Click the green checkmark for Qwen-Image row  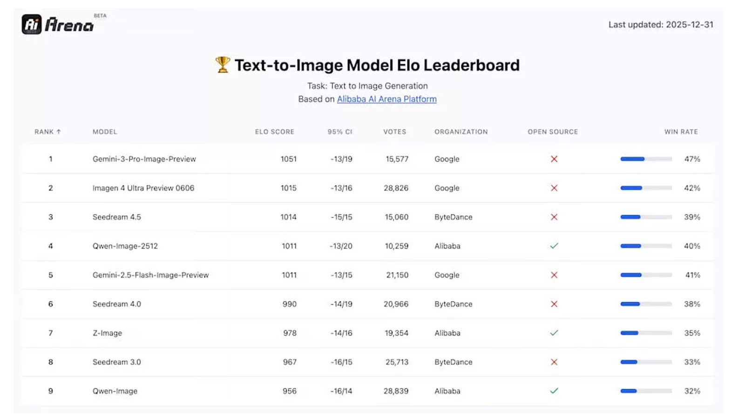[554, 391]
